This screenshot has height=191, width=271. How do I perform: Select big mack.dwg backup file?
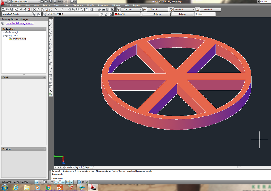(19, 39)
